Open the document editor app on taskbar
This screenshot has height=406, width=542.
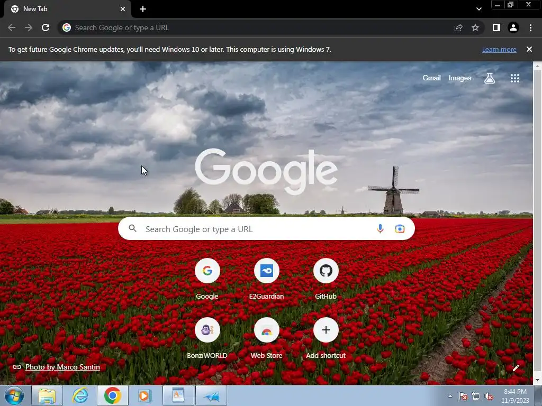[178, 395]
